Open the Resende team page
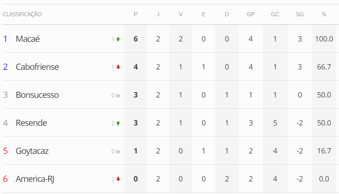339x194 pixels. click(x=31, y=123)
